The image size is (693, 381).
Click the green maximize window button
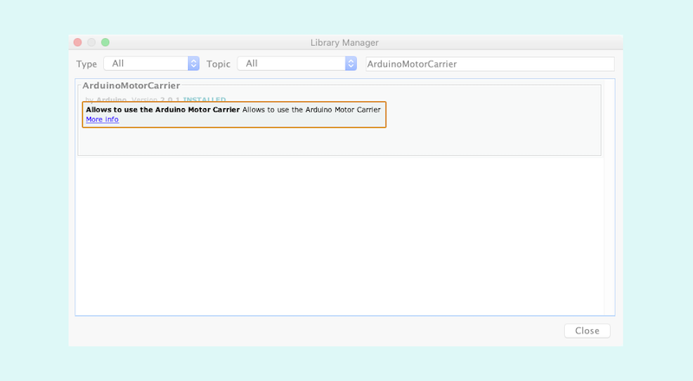coord(106,42)
